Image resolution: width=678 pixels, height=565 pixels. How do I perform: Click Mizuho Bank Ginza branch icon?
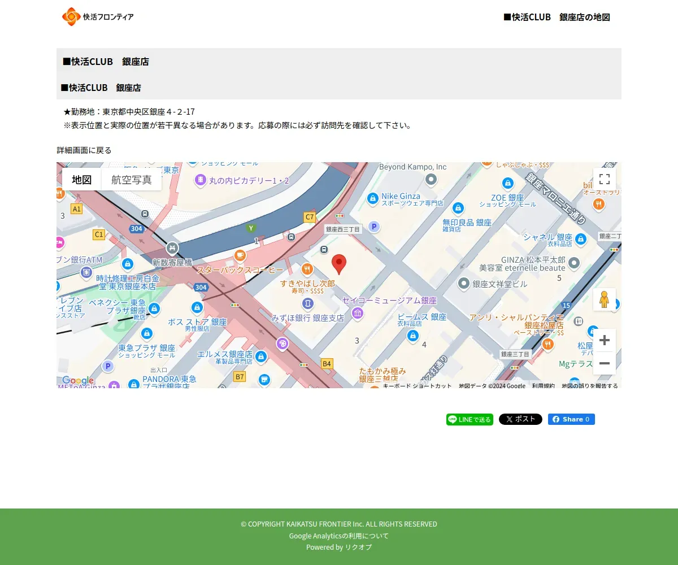click(308, 304)
